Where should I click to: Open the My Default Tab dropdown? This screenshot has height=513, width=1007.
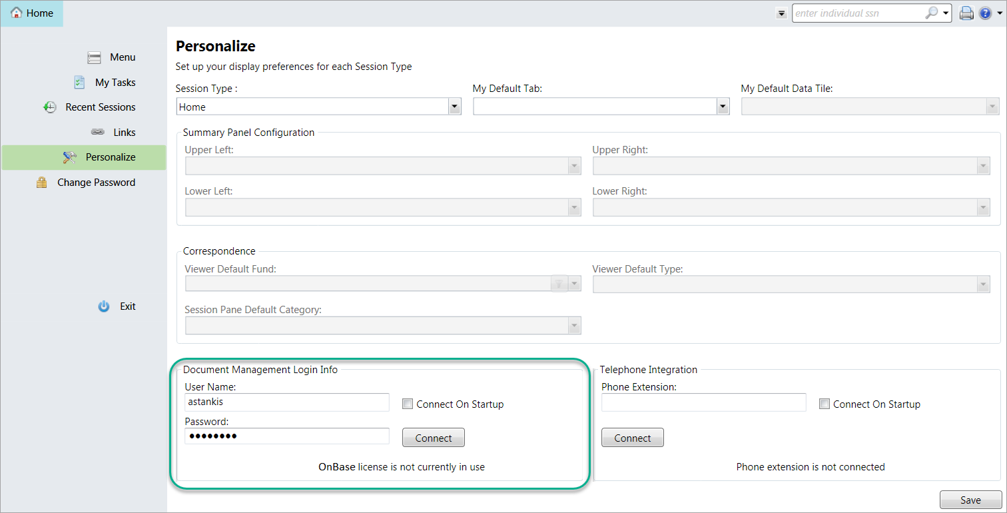click(723, 107)
